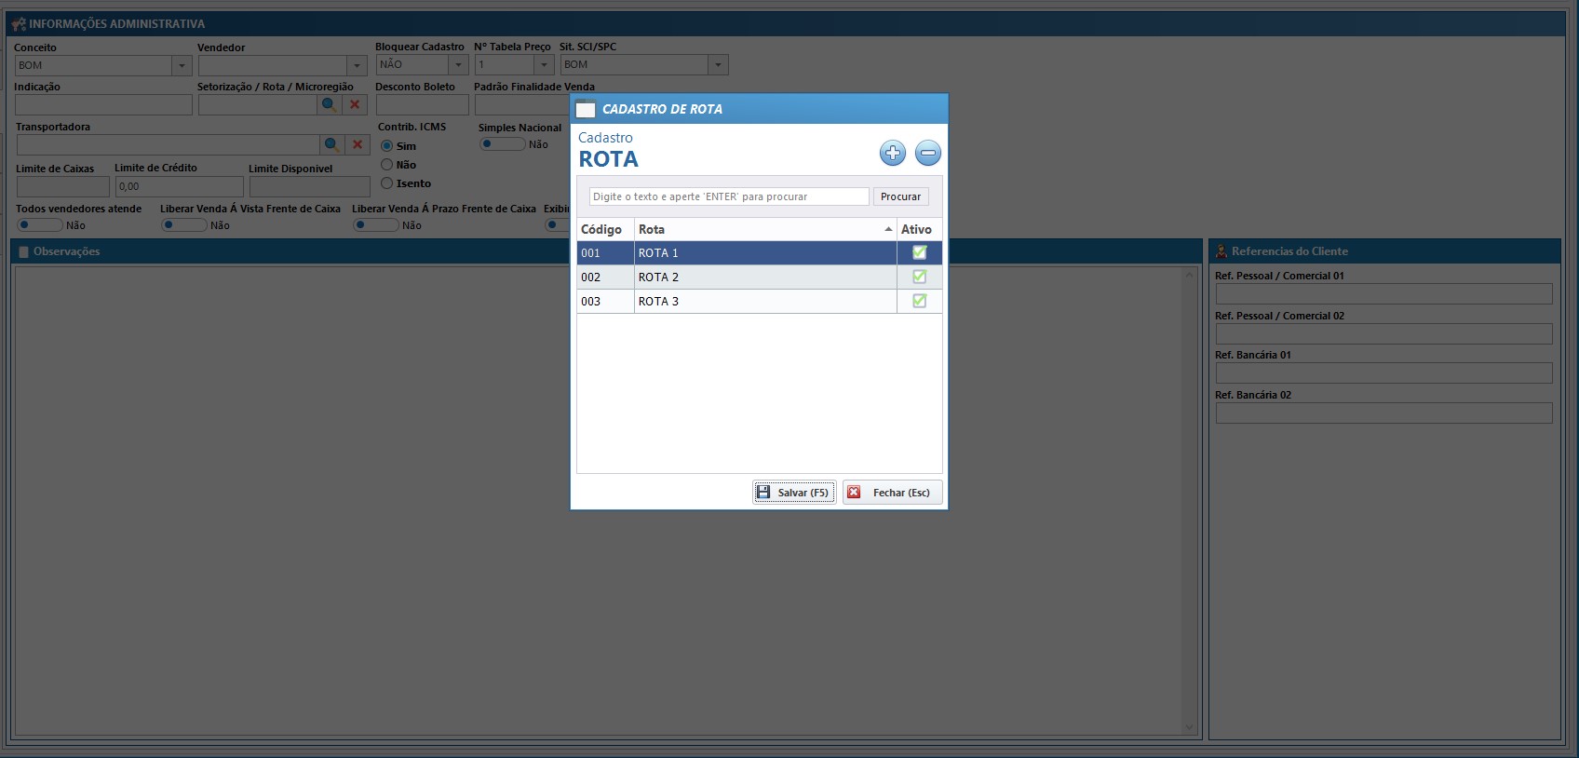
Task: Clear Transportadora with red X icon
Action: coord(358,145)
